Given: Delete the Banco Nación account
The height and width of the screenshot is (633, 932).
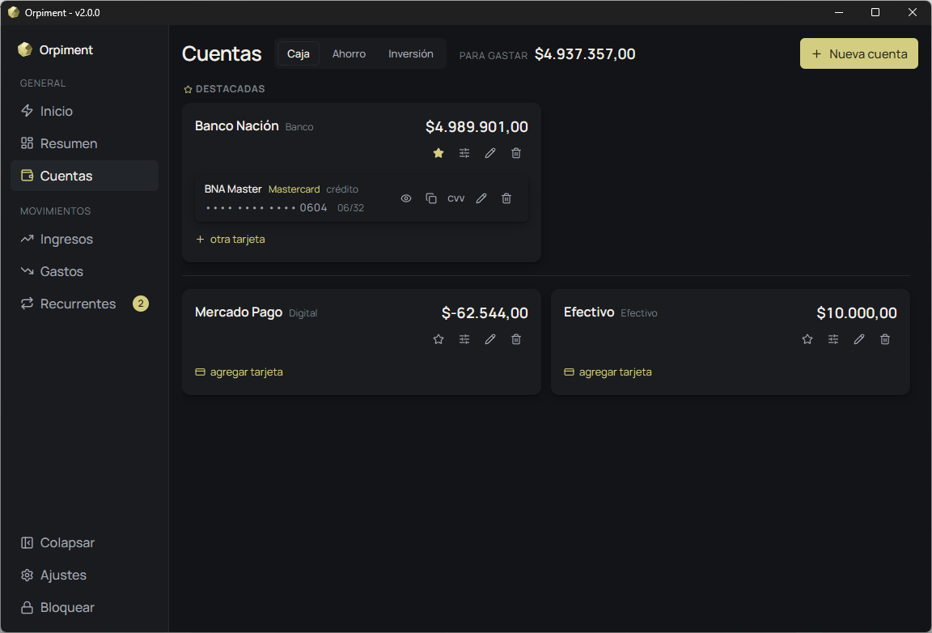Looking at the screenshot, I should click(x=516, y=153).
